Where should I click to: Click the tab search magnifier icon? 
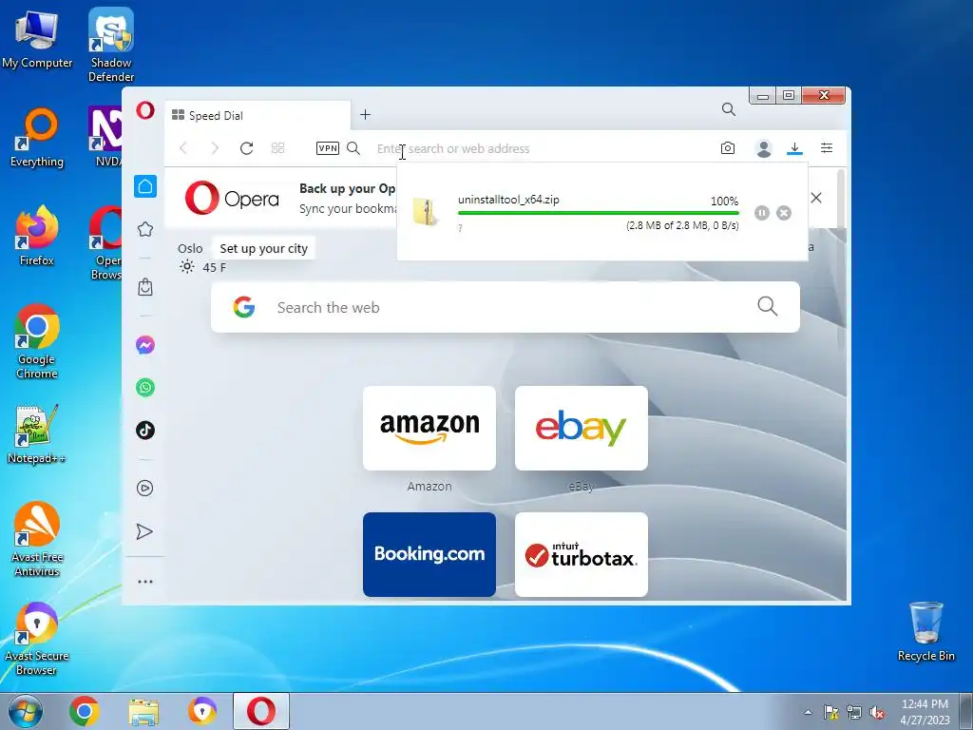[x=729, y=110]
